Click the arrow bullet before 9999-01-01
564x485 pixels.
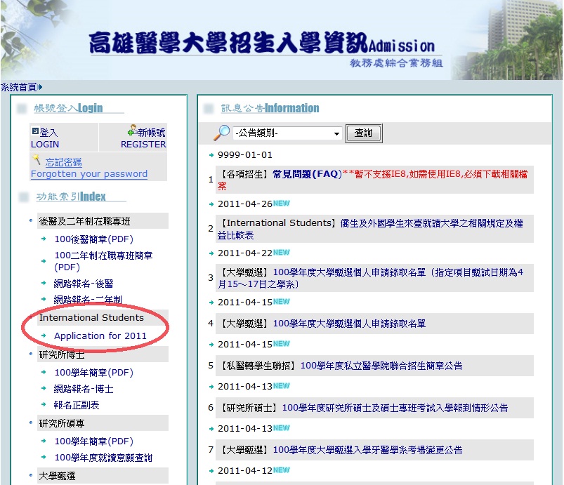[x=211, y=155]
